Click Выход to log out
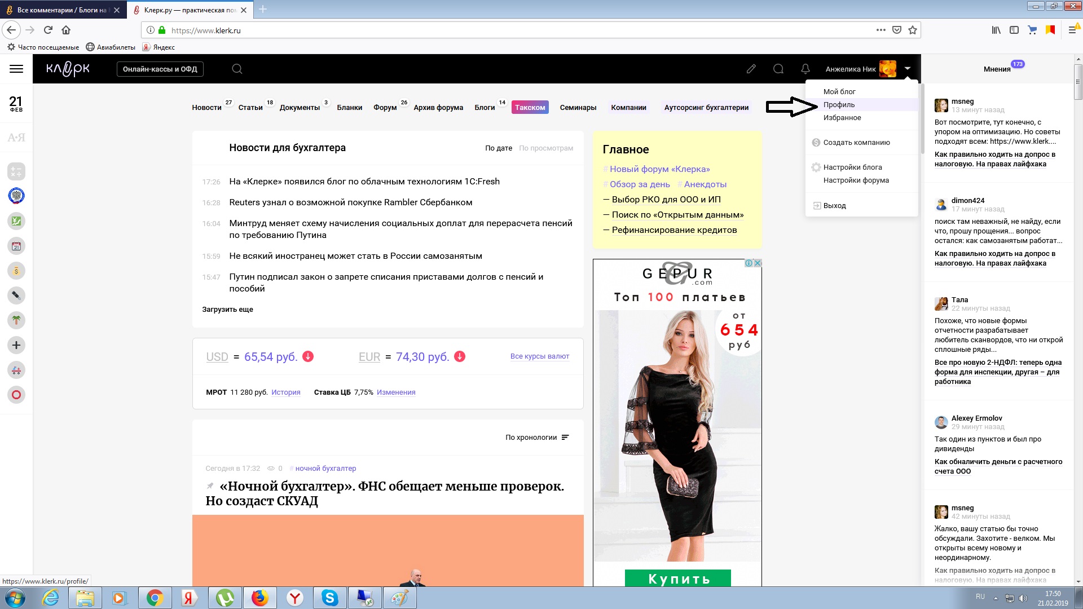Image resolution: width=1083 pixels, height=609 pixels. 834,205
